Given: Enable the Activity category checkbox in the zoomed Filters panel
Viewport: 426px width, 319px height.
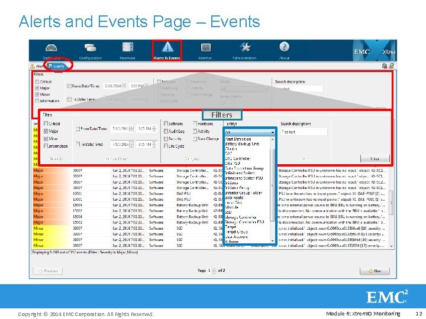Looking at the screenshot, I should tap(195, 131).
